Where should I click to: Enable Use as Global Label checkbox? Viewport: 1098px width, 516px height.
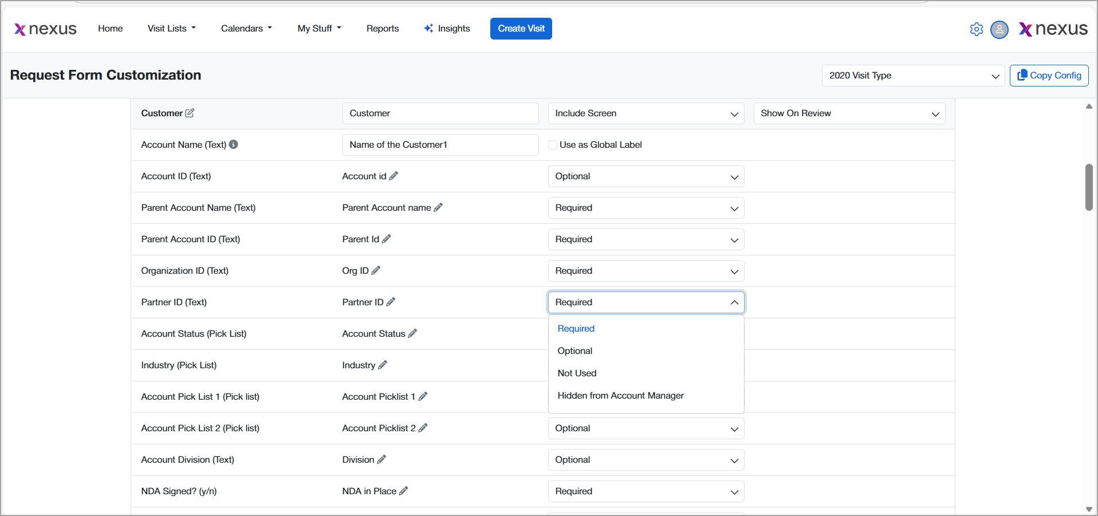pyautogui.click(x=553, y=145)
